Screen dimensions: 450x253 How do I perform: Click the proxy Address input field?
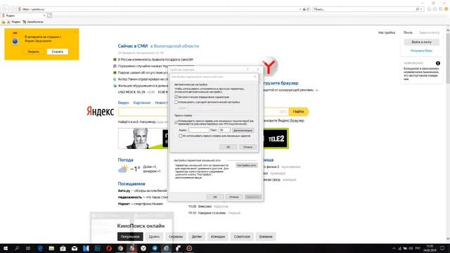tap(198, 130)
